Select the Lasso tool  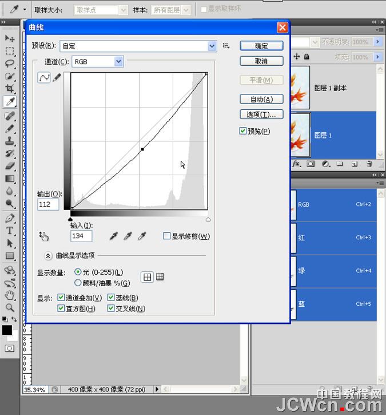pyautogui.click(x=10, y=64)
